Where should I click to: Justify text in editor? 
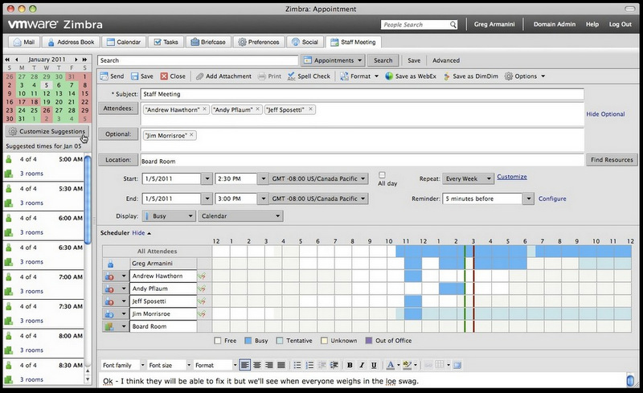[x=281, y=365]
